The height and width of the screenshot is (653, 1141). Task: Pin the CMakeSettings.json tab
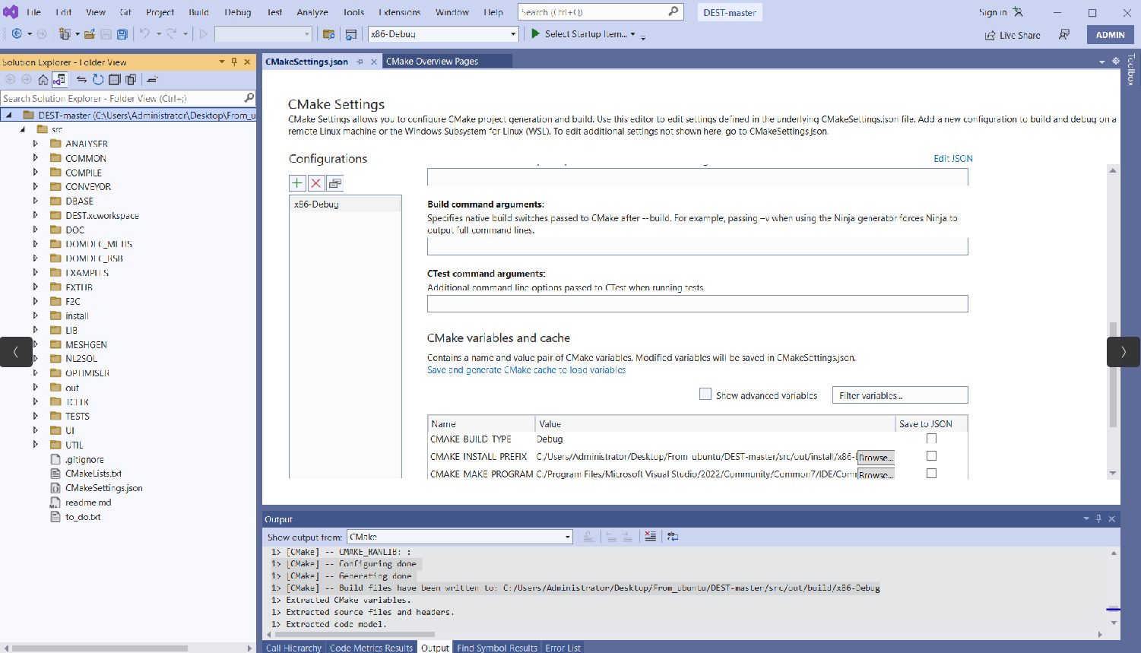coord(360,62)
